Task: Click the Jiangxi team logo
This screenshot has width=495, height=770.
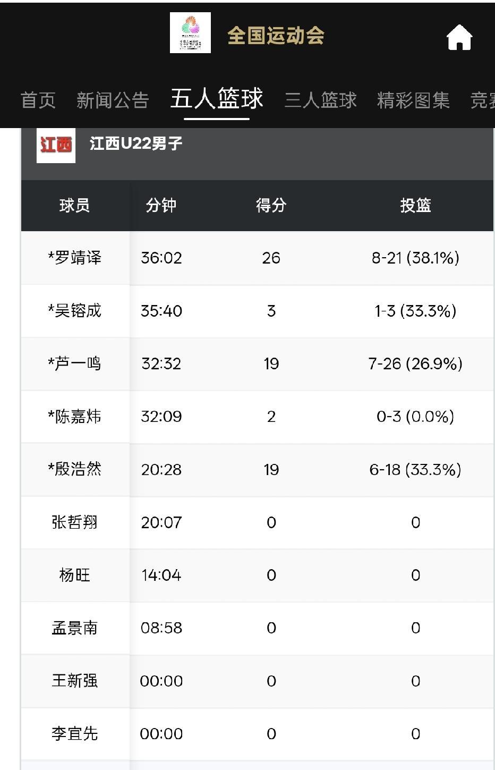Action: pos(56,144)
